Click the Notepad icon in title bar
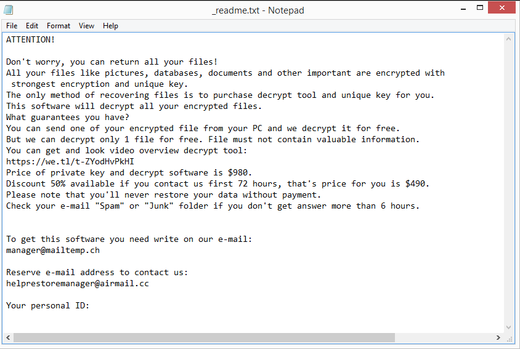 coord(9,10)
